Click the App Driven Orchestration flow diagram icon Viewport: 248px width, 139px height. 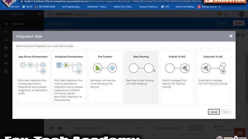pyautogui.click(x=33, y=68)
